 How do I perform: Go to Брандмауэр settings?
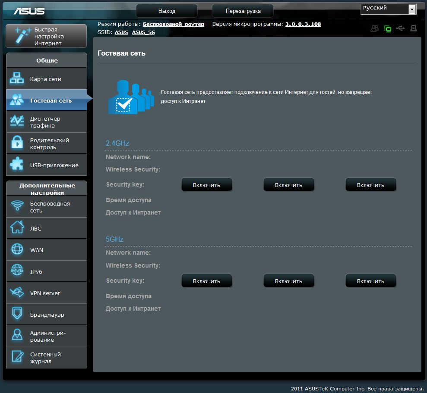click(47, 314)
